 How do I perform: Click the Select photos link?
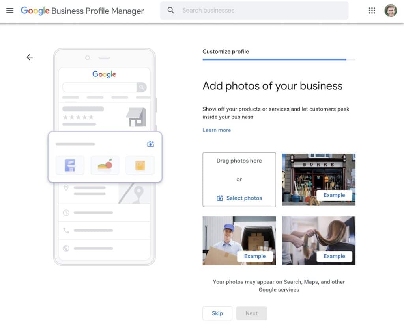(x=244, y=198)
